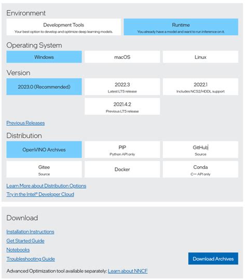Select Docker distribution option
This screenshot has height=280, width=246.
122,169
